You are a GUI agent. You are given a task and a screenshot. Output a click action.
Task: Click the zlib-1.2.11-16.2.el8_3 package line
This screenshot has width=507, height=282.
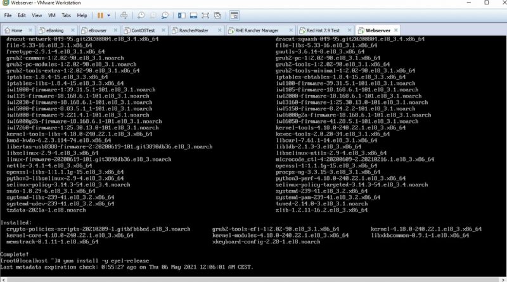coord(322,210)
